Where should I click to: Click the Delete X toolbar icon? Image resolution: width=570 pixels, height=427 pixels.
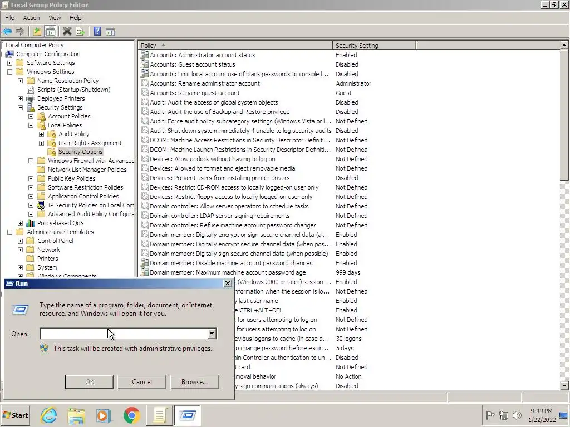tap(67, 32)
